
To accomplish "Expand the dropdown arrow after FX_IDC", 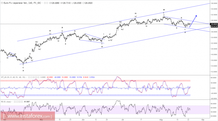I will pyautogui.click(x=42, y=3).
